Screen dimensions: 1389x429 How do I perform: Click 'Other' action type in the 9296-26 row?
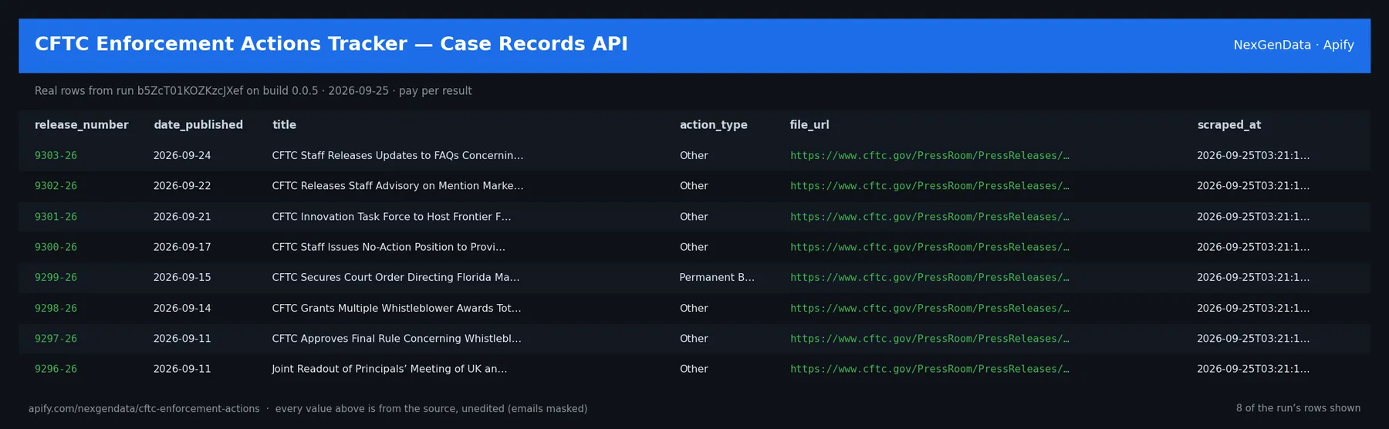[x=694, y=369]
